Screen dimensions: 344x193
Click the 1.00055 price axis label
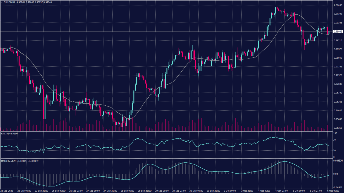tap(337, 5)
